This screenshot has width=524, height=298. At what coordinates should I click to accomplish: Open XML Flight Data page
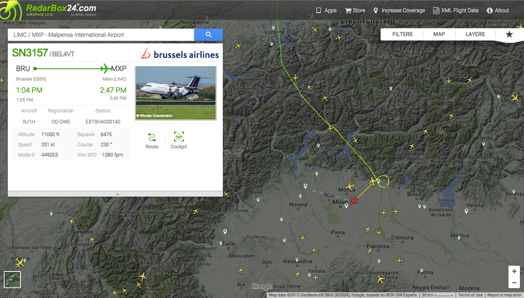point(455,10)
